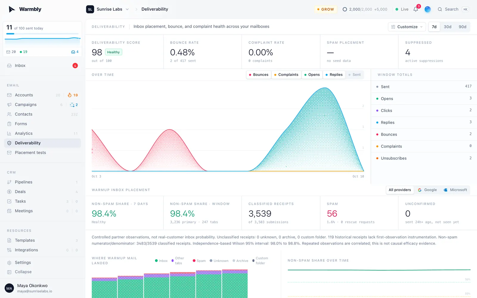Screen dimensions: 477x298
Task: Click the 2,000/2,000 credits counter
Action: point(365,9)
